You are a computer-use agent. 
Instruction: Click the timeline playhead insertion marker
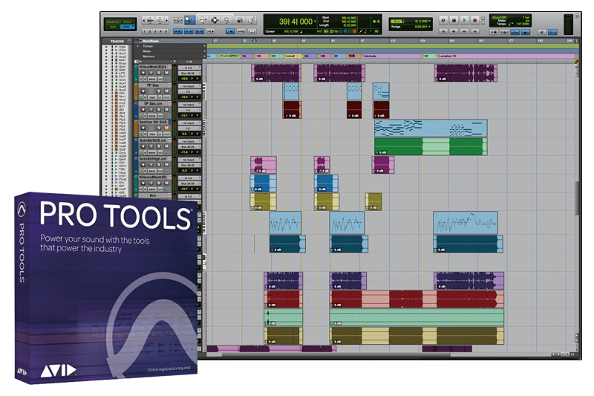click(255, 41)
